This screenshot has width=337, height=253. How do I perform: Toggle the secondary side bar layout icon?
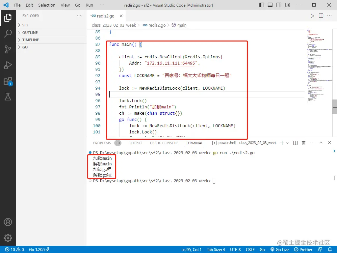point(279,5)
